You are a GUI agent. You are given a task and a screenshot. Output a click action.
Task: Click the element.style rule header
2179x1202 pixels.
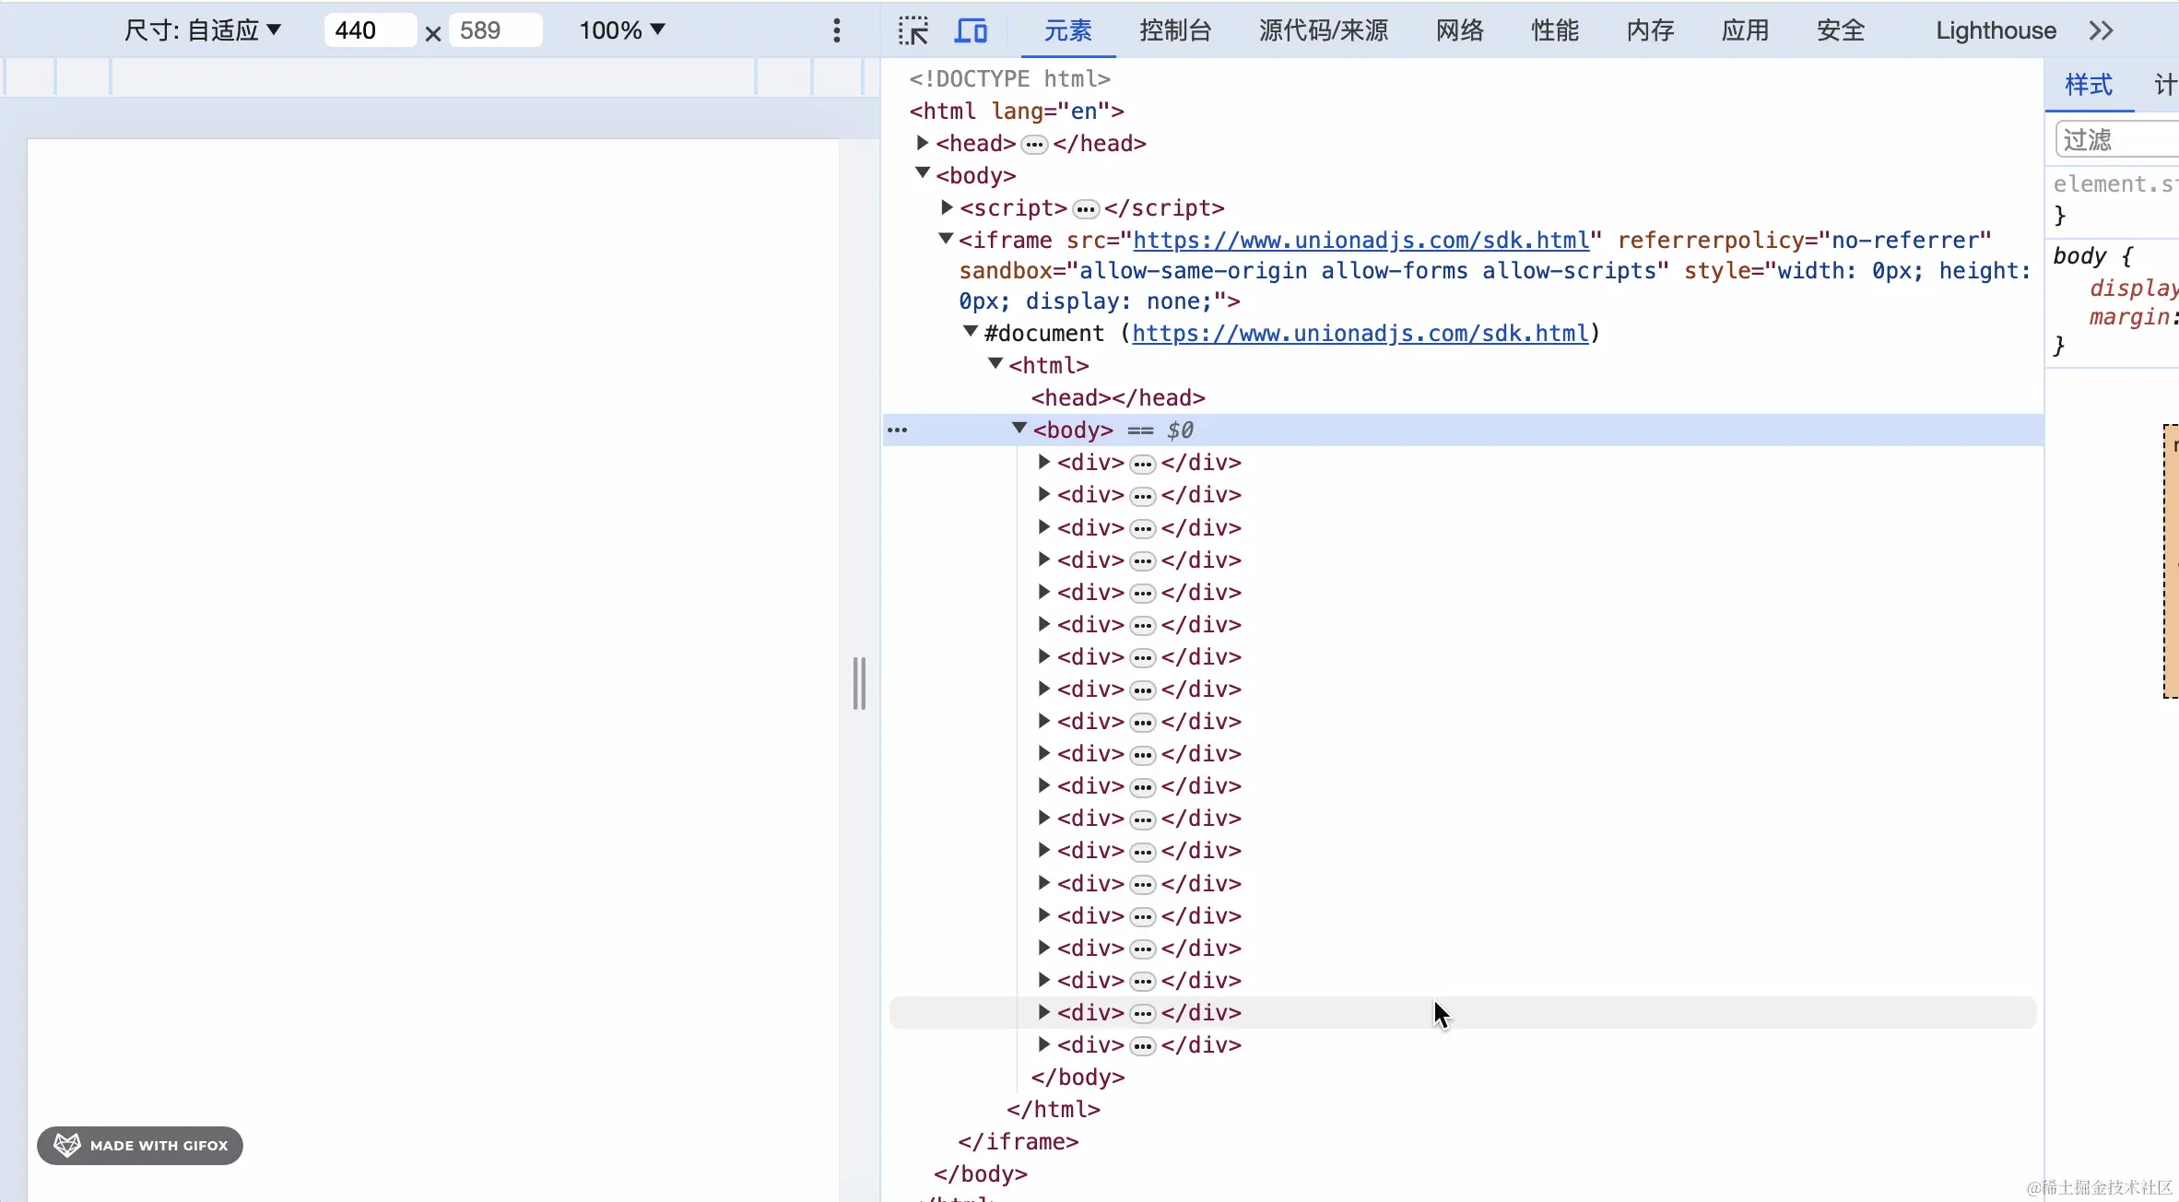pos(2115,184)
